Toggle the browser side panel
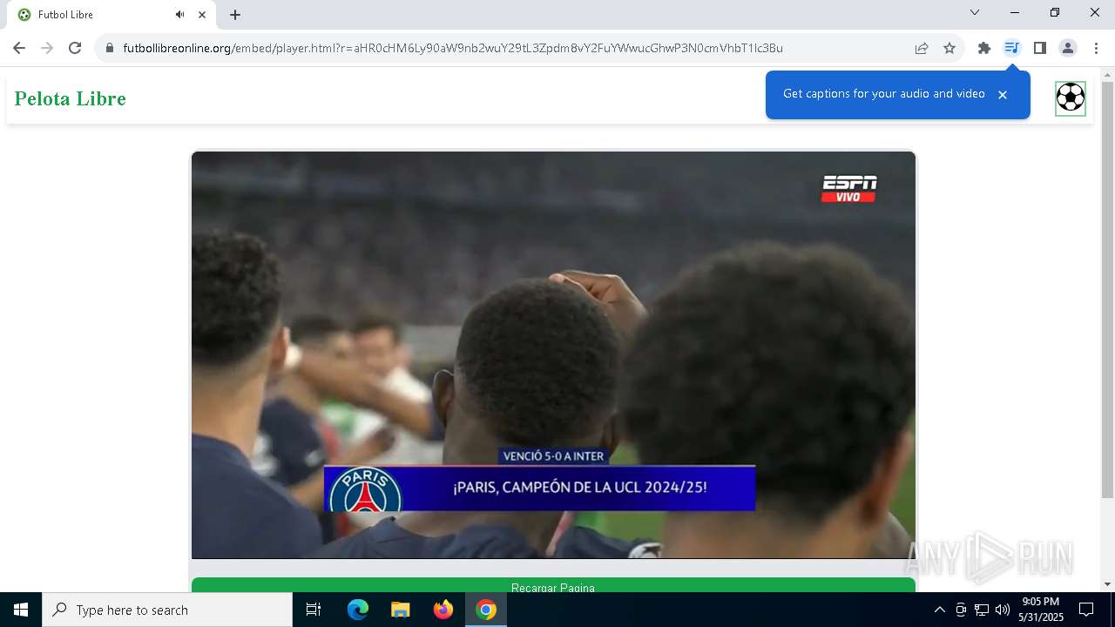This screenshot has height=627, width=1115. (1039, 48)
